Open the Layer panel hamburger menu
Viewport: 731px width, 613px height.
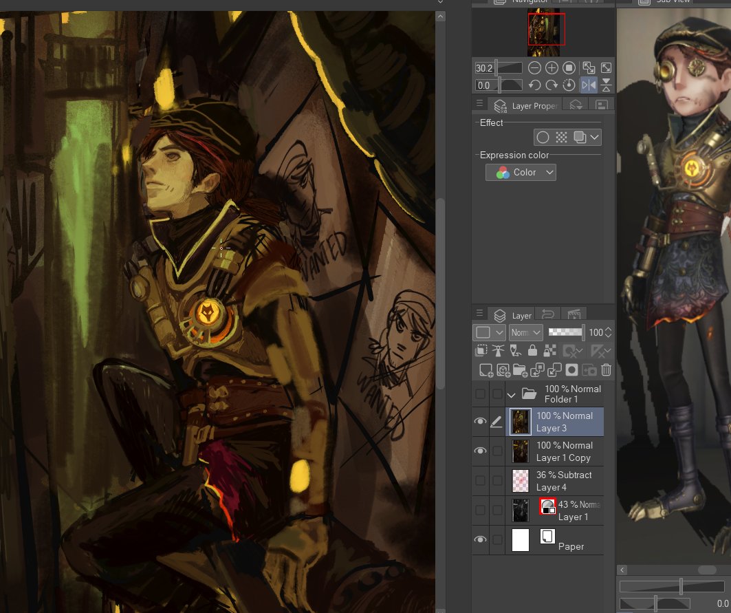click(479, 313)
